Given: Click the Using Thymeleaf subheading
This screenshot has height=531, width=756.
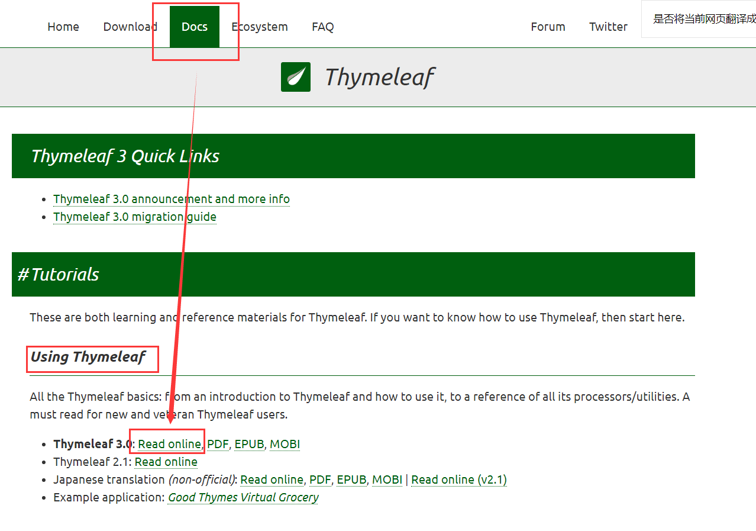Looking at the screenshot, I should point(88,357).
